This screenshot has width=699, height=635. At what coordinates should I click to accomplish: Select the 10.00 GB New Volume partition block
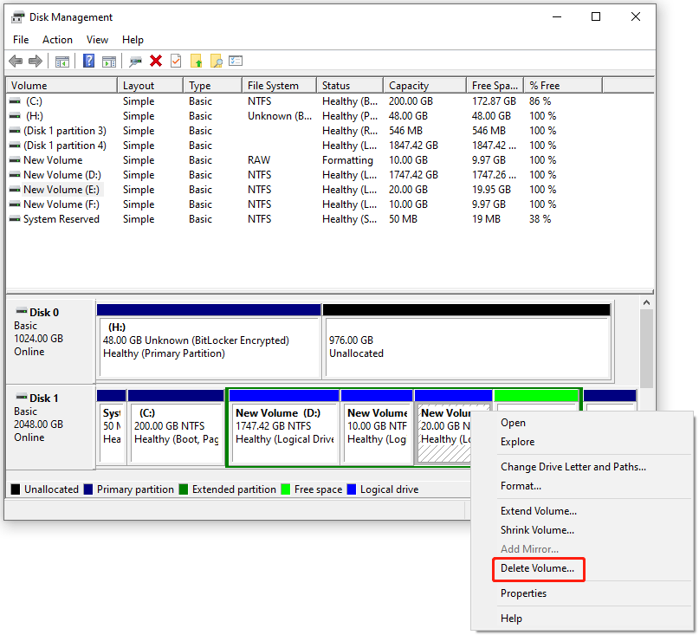(377, 427)
